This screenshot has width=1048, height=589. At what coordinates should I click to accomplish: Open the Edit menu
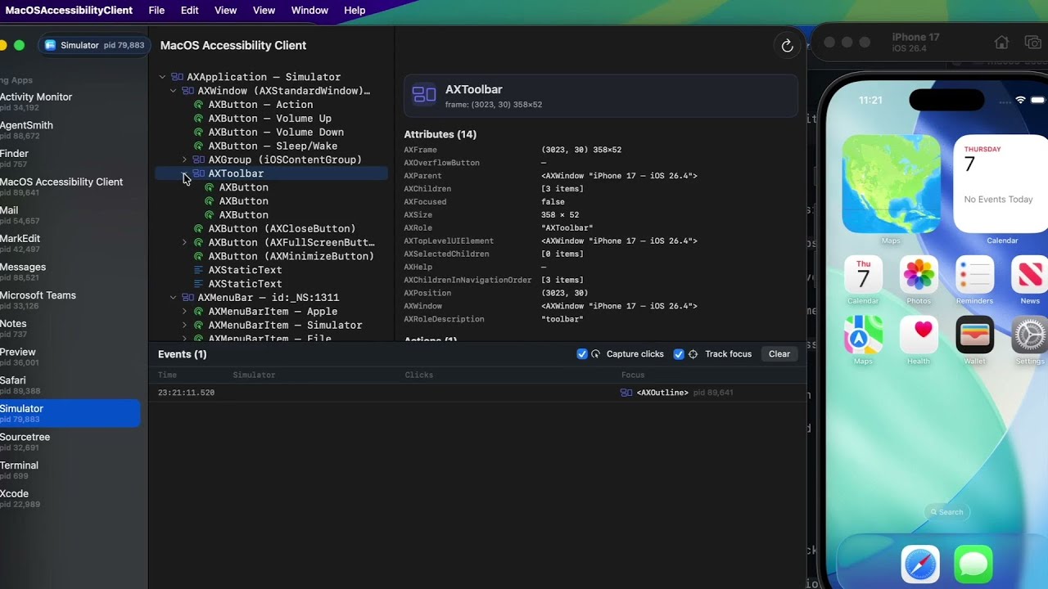190,10
